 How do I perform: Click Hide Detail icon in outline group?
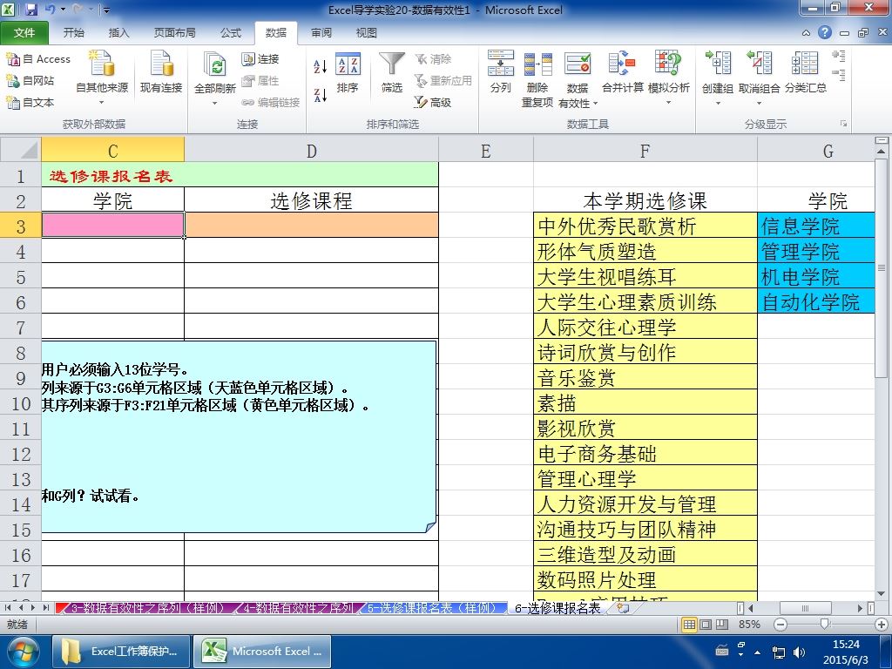(839, 75)
